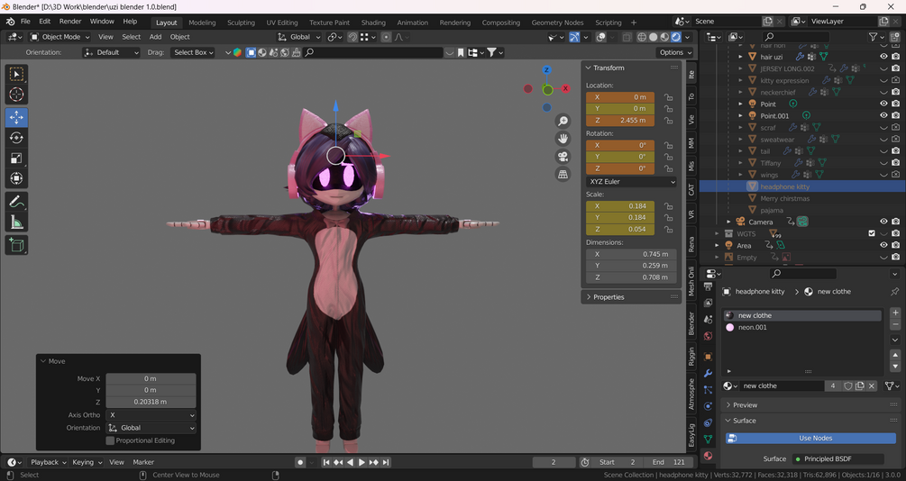
Task: Open the Modeling workspace tab
Action: 202,23
